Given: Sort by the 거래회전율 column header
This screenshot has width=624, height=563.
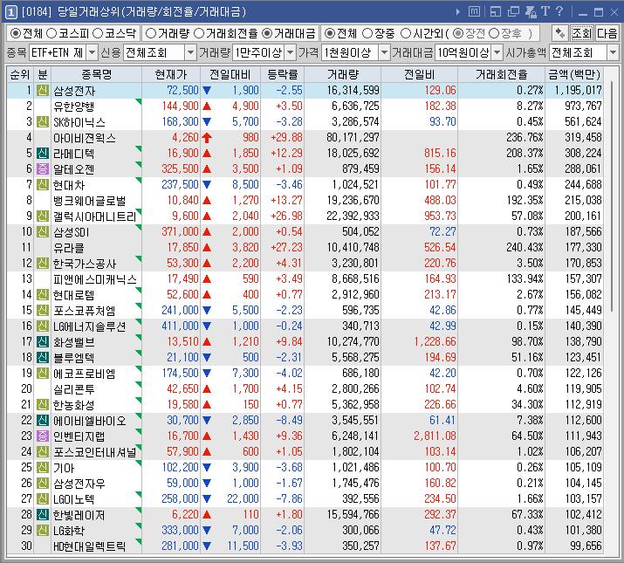Looking at the screenshot, I should [x=501, y=74].
